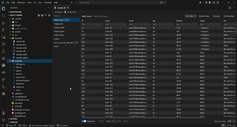Refresh the explorer tree
Screen dimensions: 237x127
pyautogui.click(x=46, y=15)
